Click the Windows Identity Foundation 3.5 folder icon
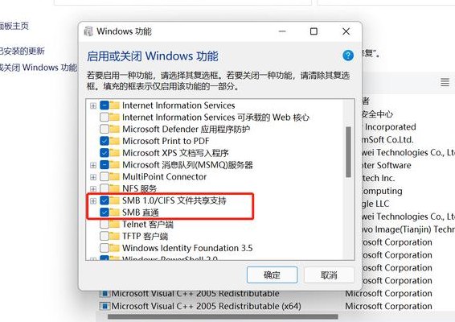455x322 pixels. coord(115,248)
